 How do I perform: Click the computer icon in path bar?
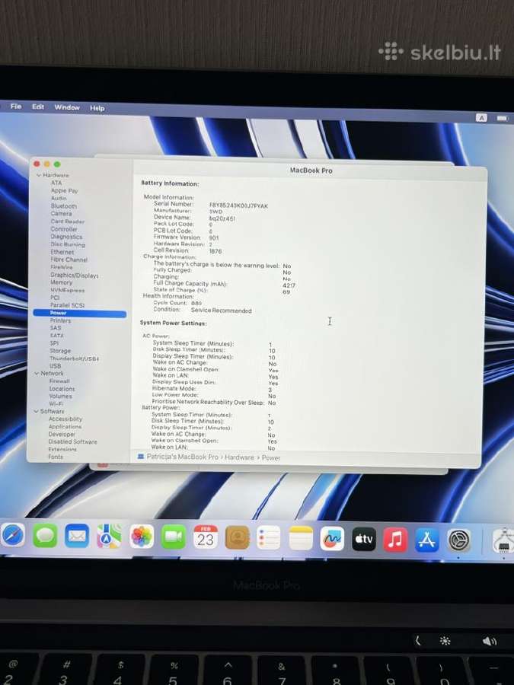coord(141,457)
